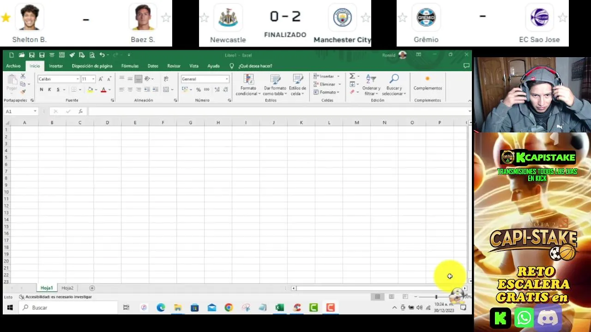
Task: Undo the last action
Action: point(102,55)
